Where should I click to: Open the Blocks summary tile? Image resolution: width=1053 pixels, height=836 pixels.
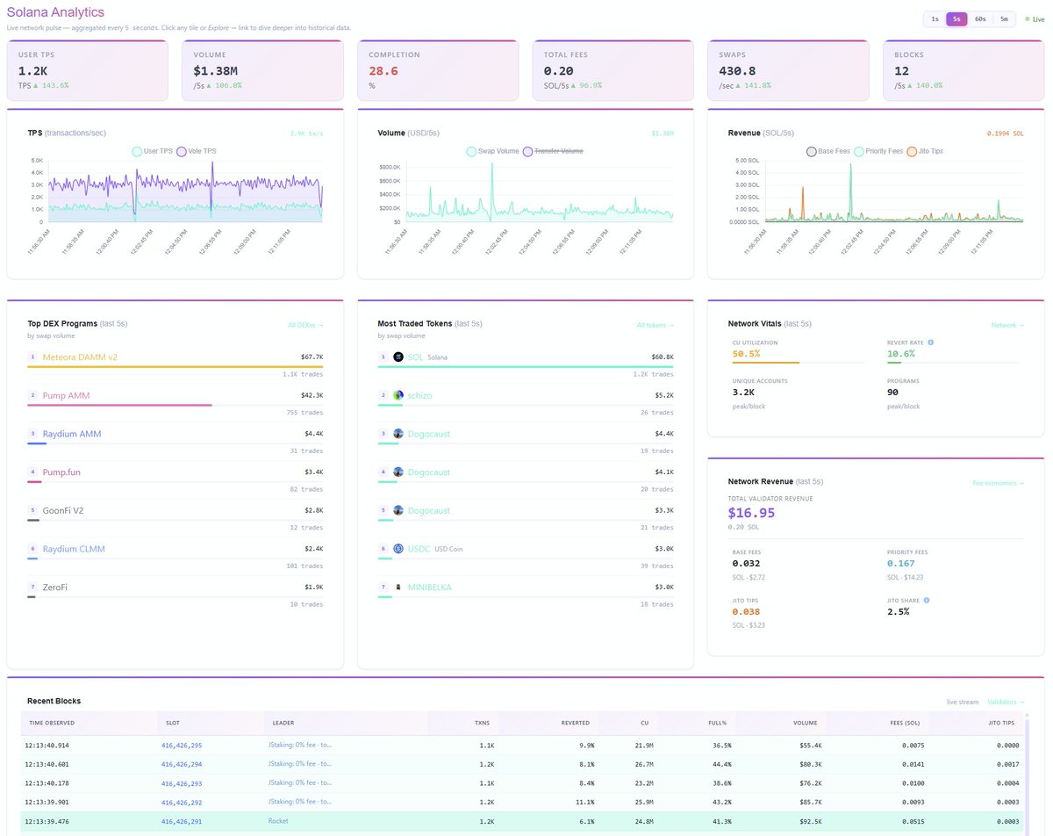tap(963, 70)
